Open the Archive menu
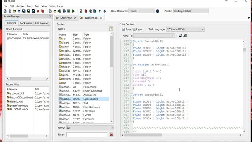 click(20, 6)
